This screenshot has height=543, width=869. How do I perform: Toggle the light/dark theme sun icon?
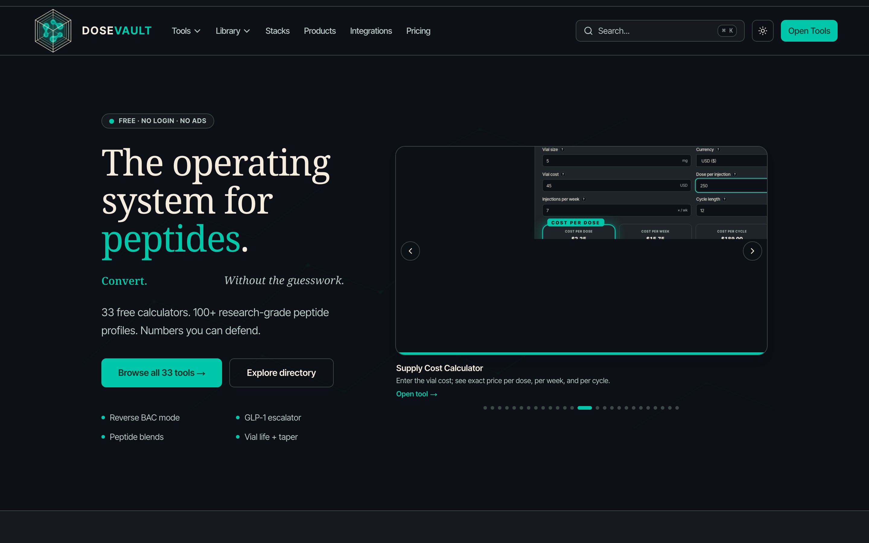tap(763, 31)
